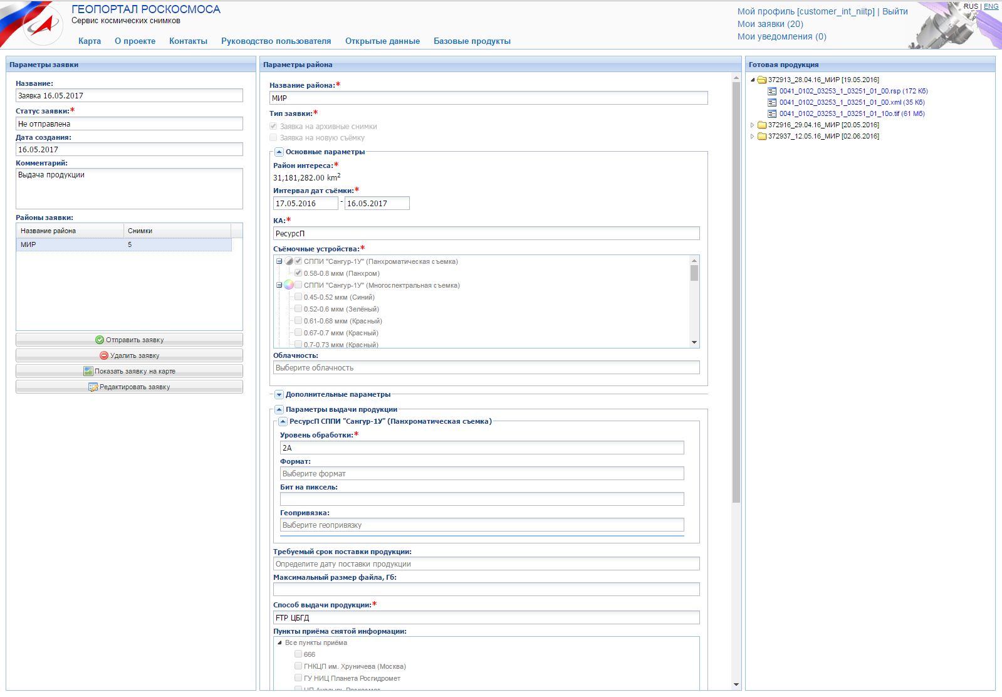Open the Карта menu item
Image resolution: width=1002 pixels, height=697 pixels.
pyautogui.click(x=90, y=41)
